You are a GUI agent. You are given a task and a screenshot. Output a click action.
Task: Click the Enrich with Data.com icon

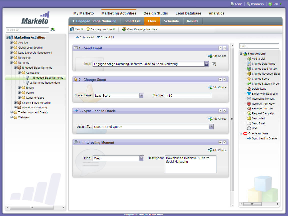249,94
